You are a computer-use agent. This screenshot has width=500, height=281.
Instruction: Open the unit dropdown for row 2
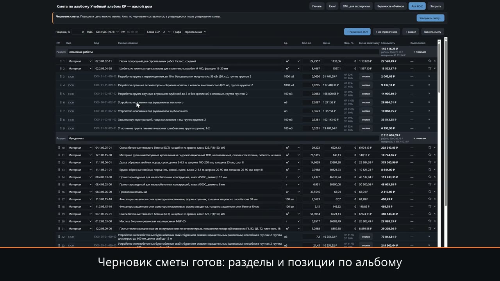(x=293, y=69)
